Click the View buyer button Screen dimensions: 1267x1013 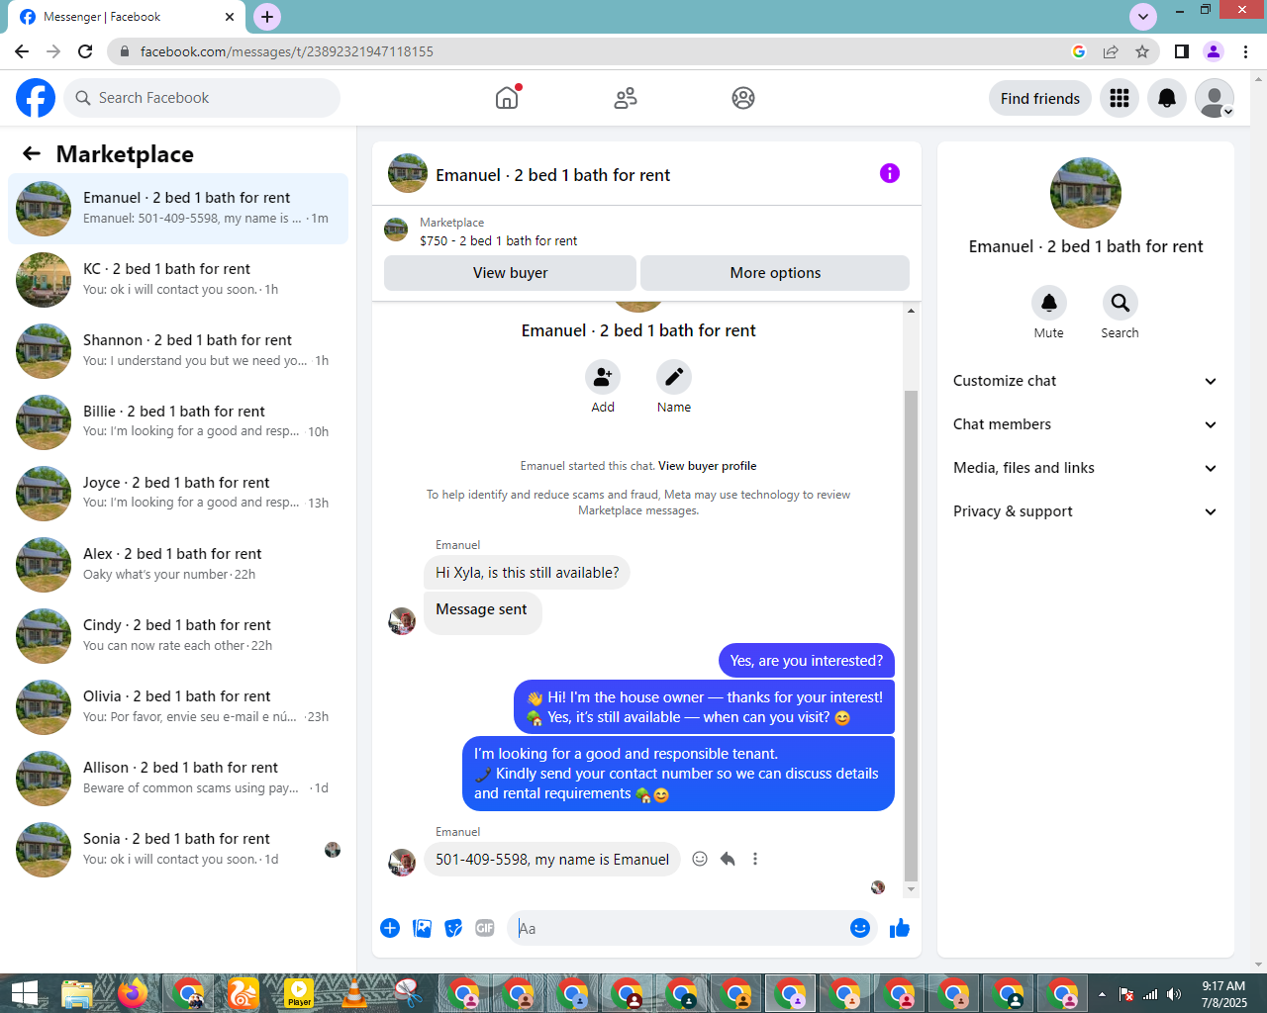tap(510, 273)
